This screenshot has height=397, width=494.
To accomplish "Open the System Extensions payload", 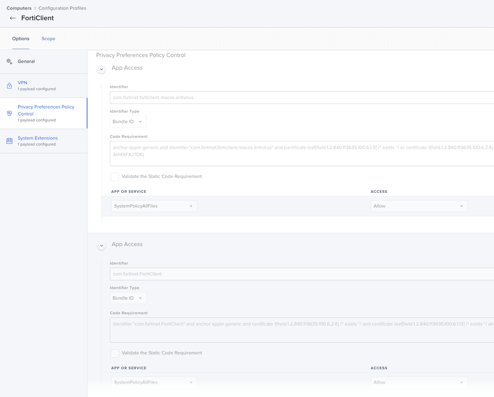I will 44,141.
